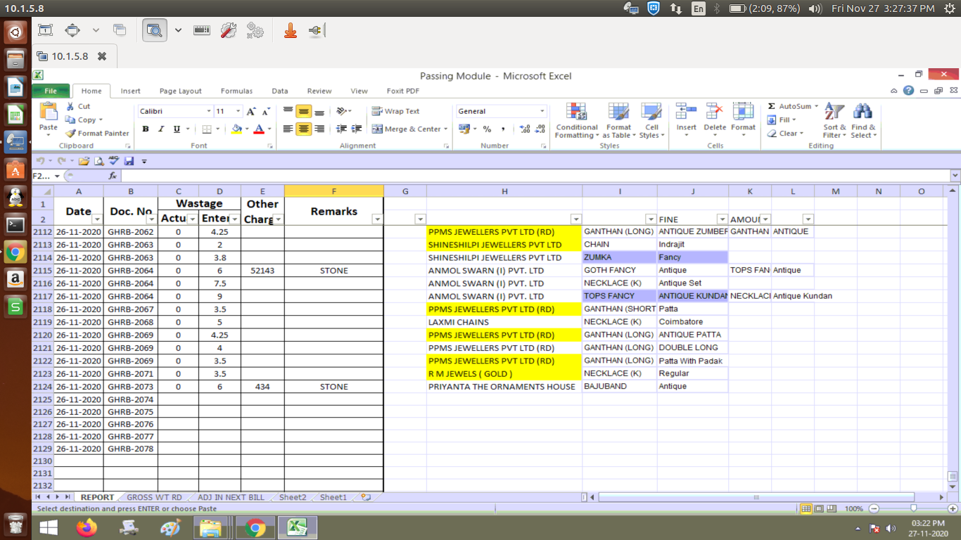Click Conditional Formatting button

pos(576,121)
